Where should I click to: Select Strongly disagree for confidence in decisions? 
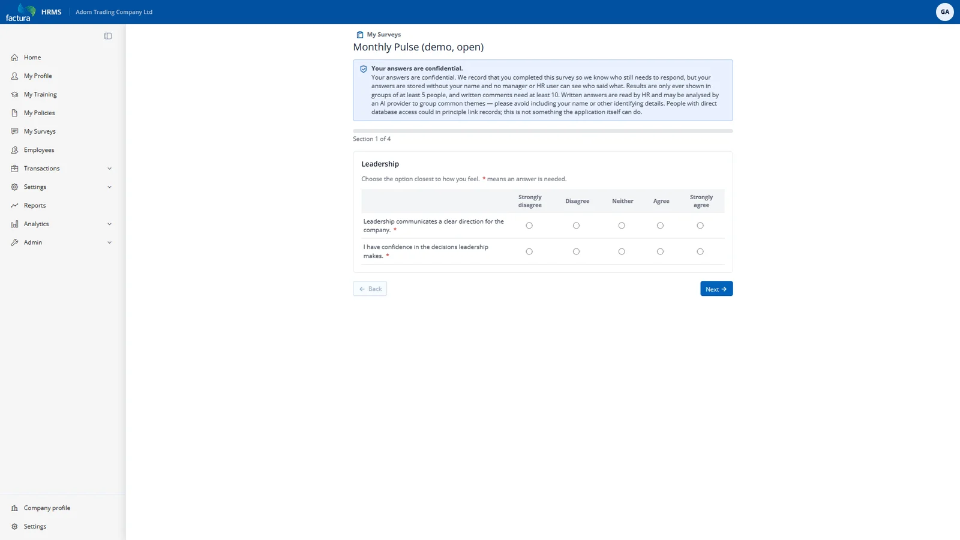[x=529, y=251]
